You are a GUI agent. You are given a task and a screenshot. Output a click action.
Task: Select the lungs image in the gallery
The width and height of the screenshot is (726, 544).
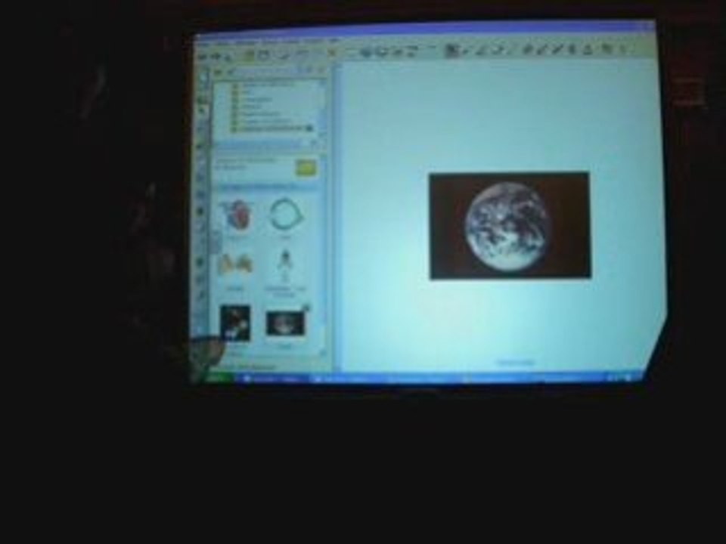coord(235,265)
